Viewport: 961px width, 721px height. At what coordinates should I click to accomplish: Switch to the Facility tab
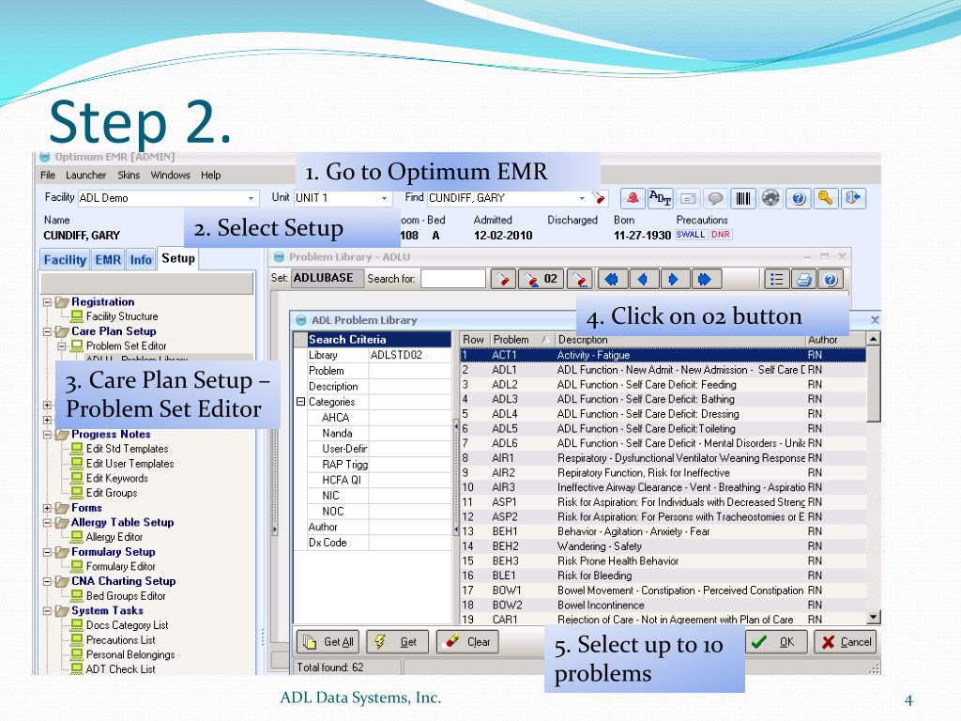coord(65,260)
